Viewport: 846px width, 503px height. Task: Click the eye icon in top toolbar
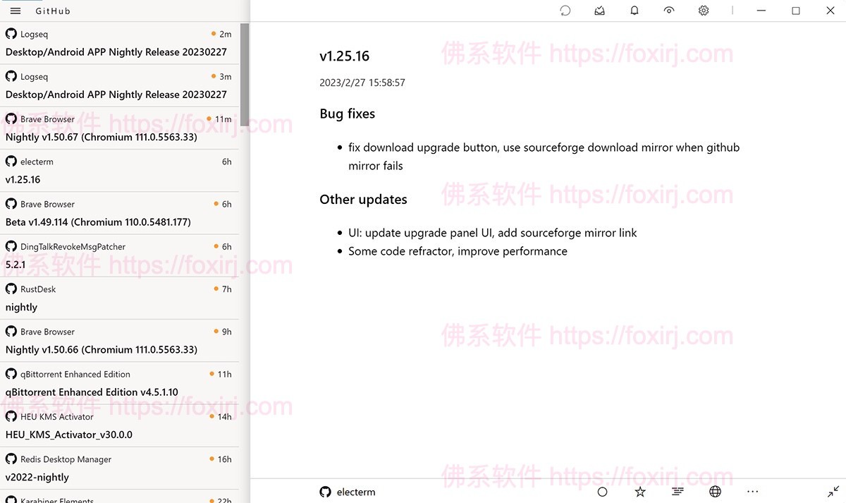(668, 10)
